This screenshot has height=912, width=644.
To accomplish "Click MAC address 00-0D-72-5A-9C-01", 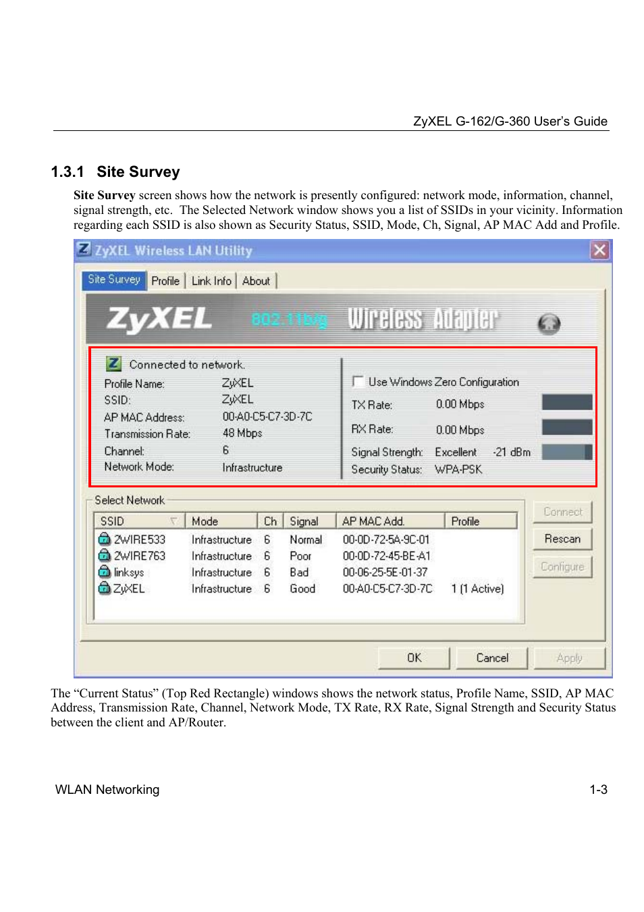I will tap(386, 539).
